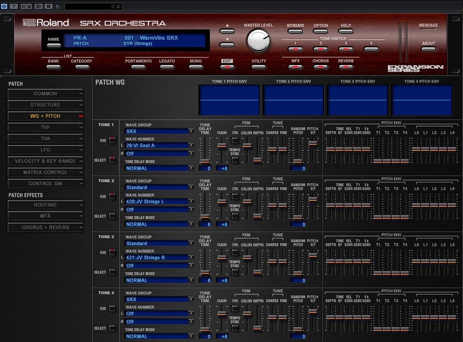Open Tone 1 Tone Delay Mode dropdown
The image size is (463, 342).
[x=159, y=168]
